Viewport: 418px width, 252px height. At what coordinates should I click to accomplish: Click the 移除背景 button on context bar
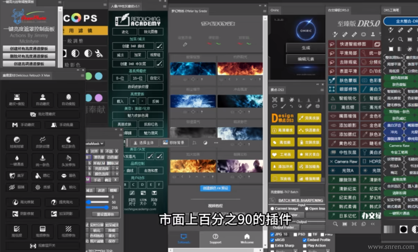(x=173, y=142)
